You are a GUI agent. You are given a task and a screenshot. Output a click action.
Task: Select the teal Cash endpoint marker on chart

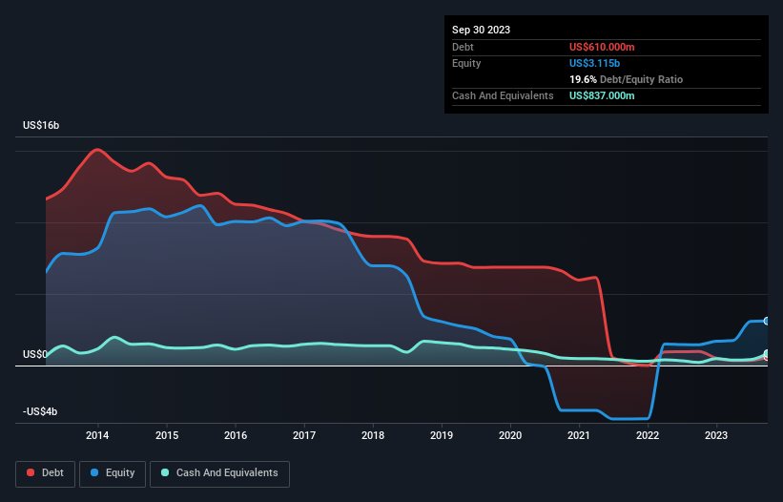click(x=767, y=354)
